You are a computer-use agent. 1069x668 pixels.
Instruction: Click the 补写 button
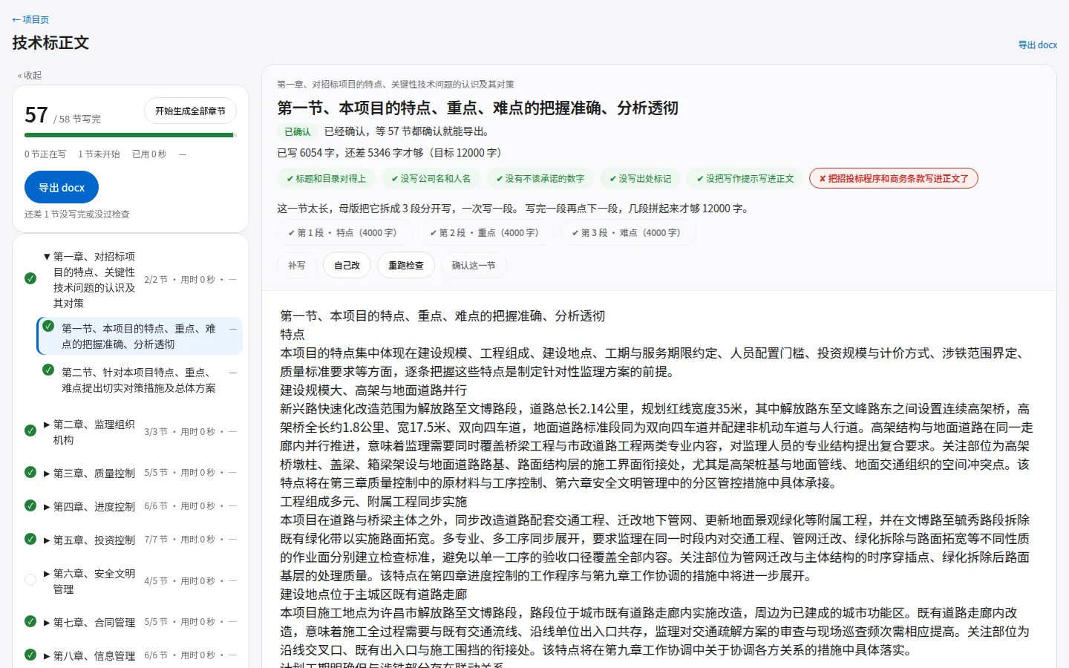click(297, 266)
